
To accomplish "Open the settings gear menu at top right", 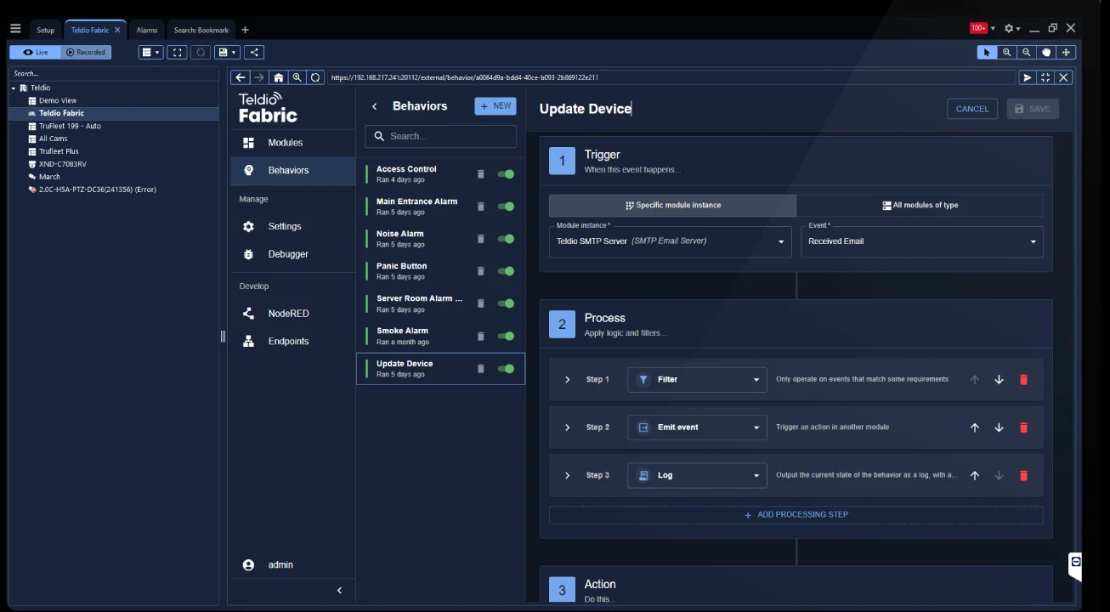I will [1011, 29].
